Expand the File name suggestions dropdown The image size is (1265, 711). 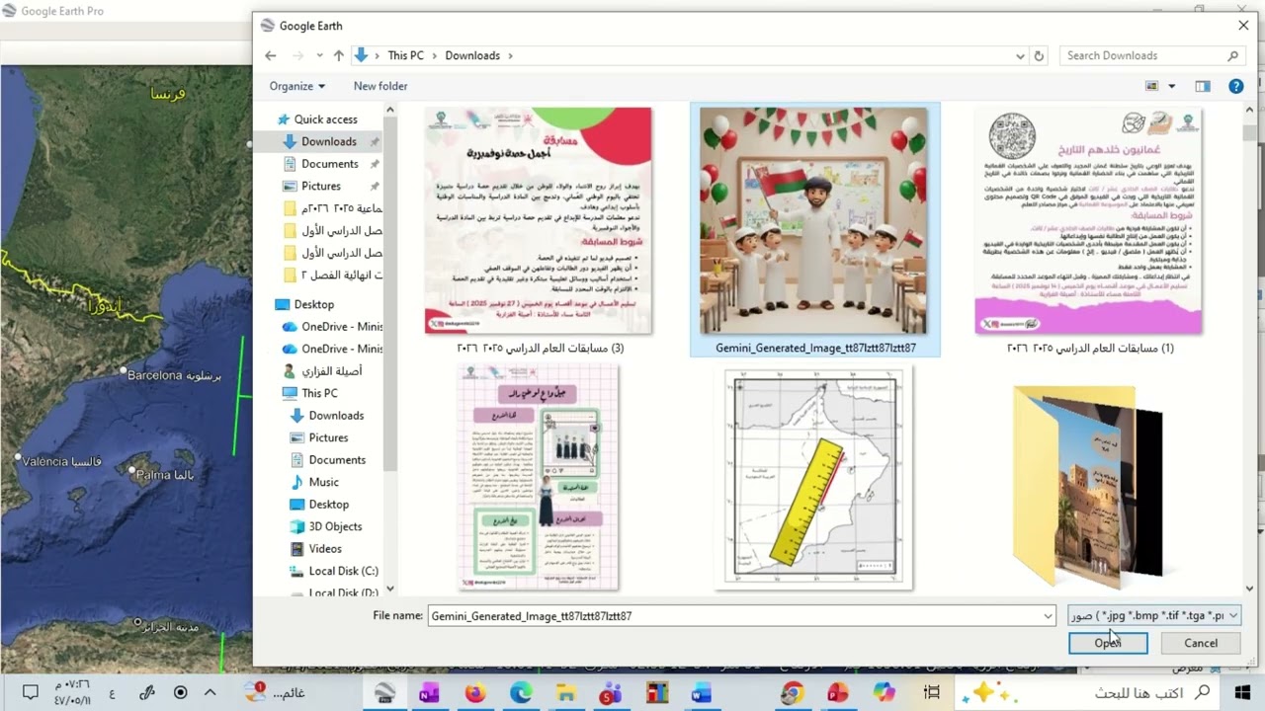click(x=1048, y=616)
